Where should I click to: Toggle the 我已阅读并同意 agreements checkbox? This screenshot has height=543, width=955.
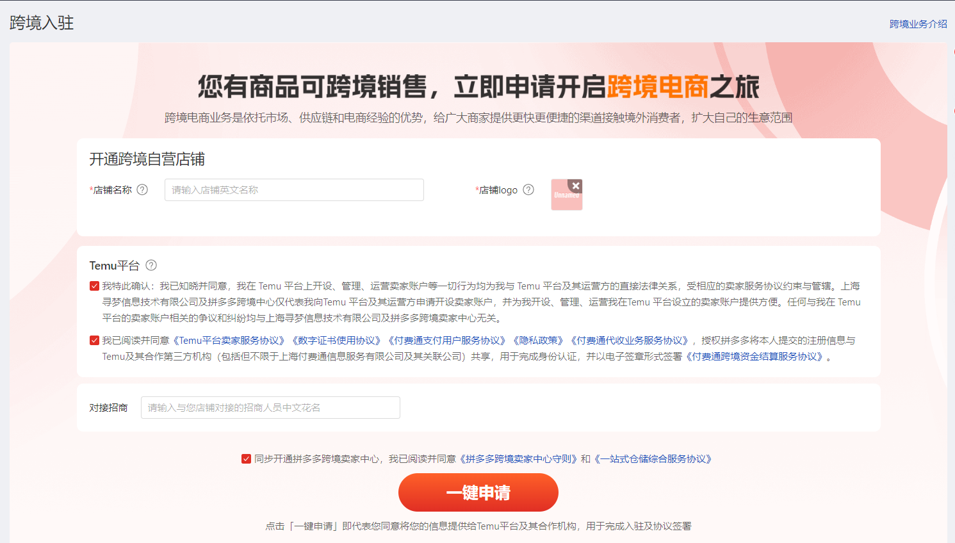(x=95, y=341)
